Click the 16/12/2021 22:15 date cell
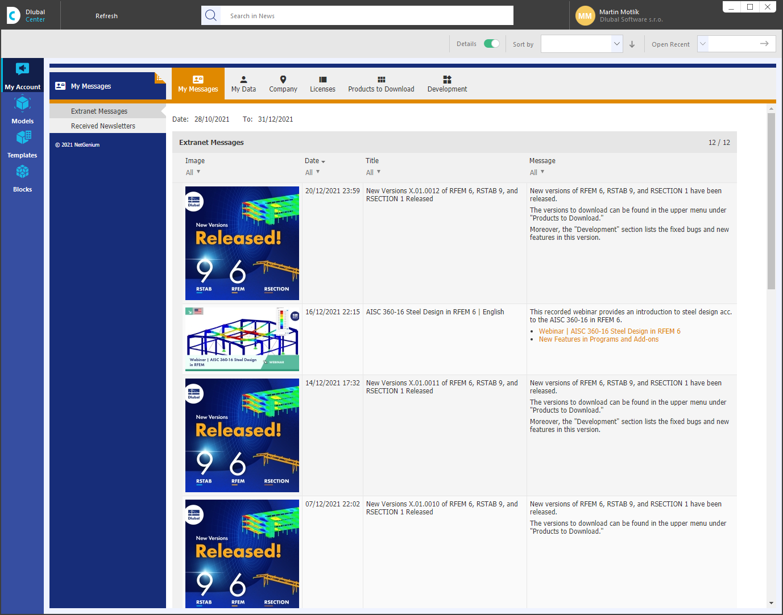Screen dimensions: 783x615 pos(333,312)
